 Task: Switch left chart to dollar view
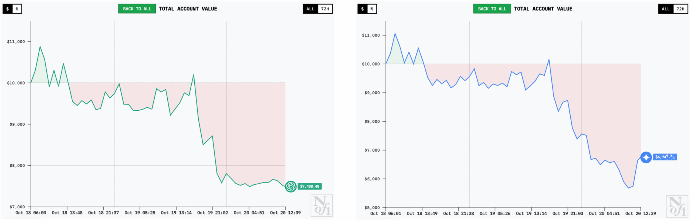[x=8, y=9]
